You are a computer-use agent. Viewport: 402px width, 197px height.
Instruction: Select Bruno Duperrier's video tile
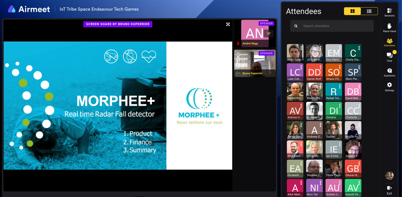click(x=255, y=63)
